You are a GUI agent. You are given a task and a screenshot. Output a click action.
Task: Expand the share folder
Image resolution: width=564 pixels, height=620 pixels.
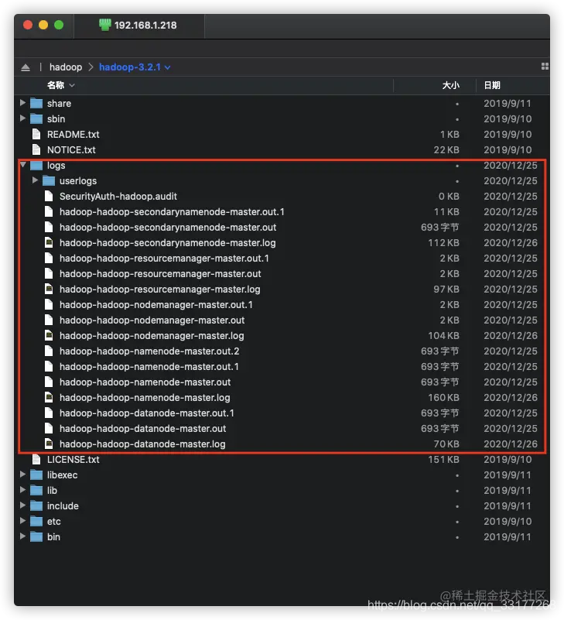[22, 103]
